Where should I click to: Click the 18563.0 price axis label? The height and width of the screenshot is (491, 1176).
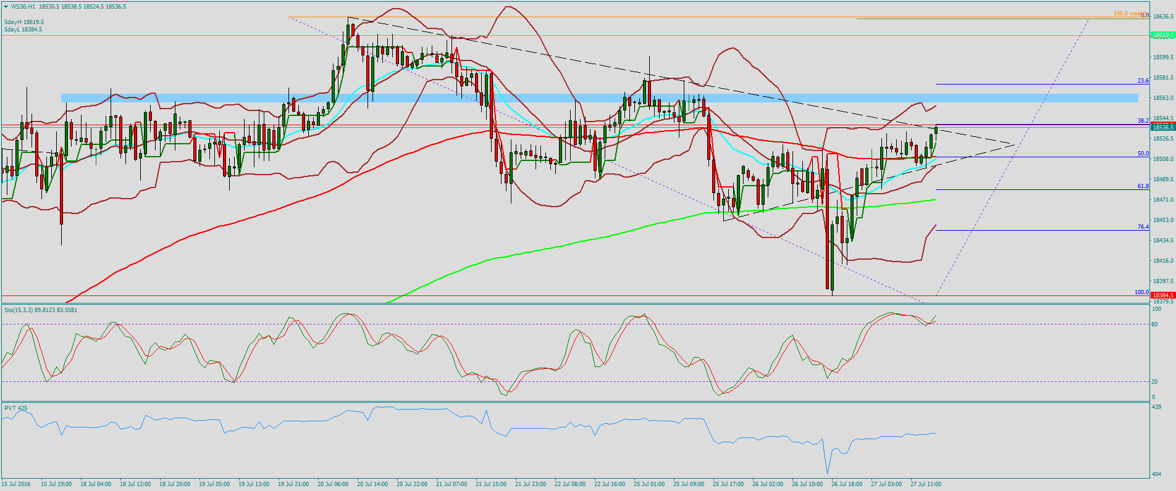pos(1162,98)
